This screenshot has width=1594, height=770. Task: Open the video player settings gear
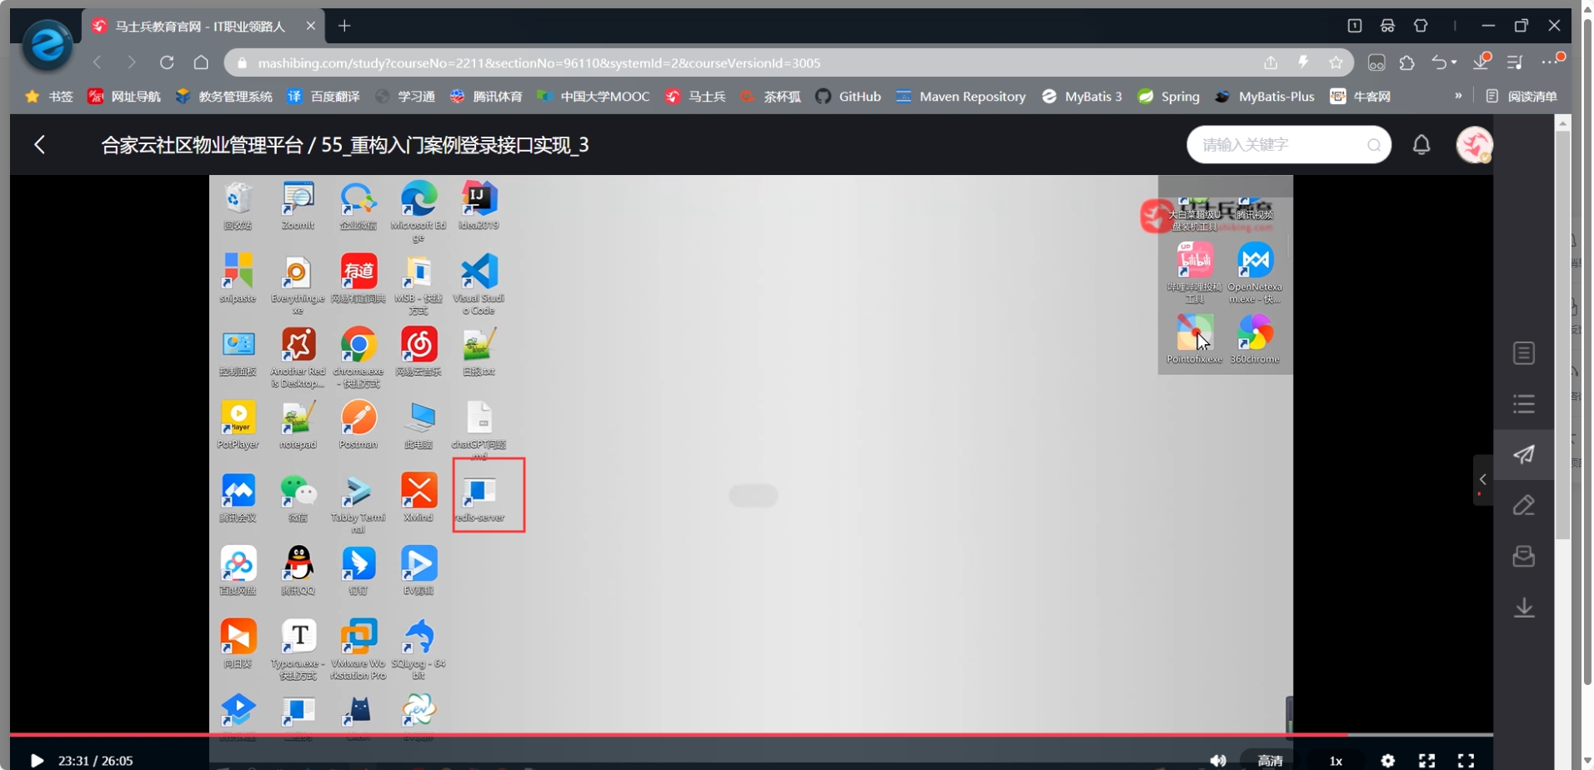pos(1388,760)
